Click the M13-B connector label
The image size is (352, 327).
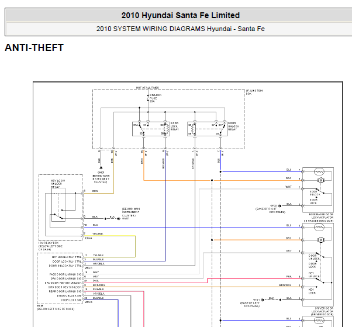point(88,302)
